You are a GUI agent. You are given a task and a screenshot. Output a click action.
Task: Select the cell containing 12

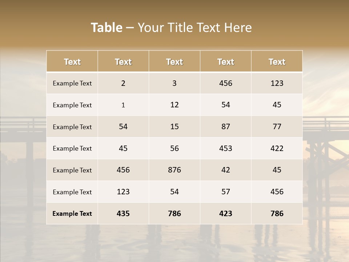174,105
